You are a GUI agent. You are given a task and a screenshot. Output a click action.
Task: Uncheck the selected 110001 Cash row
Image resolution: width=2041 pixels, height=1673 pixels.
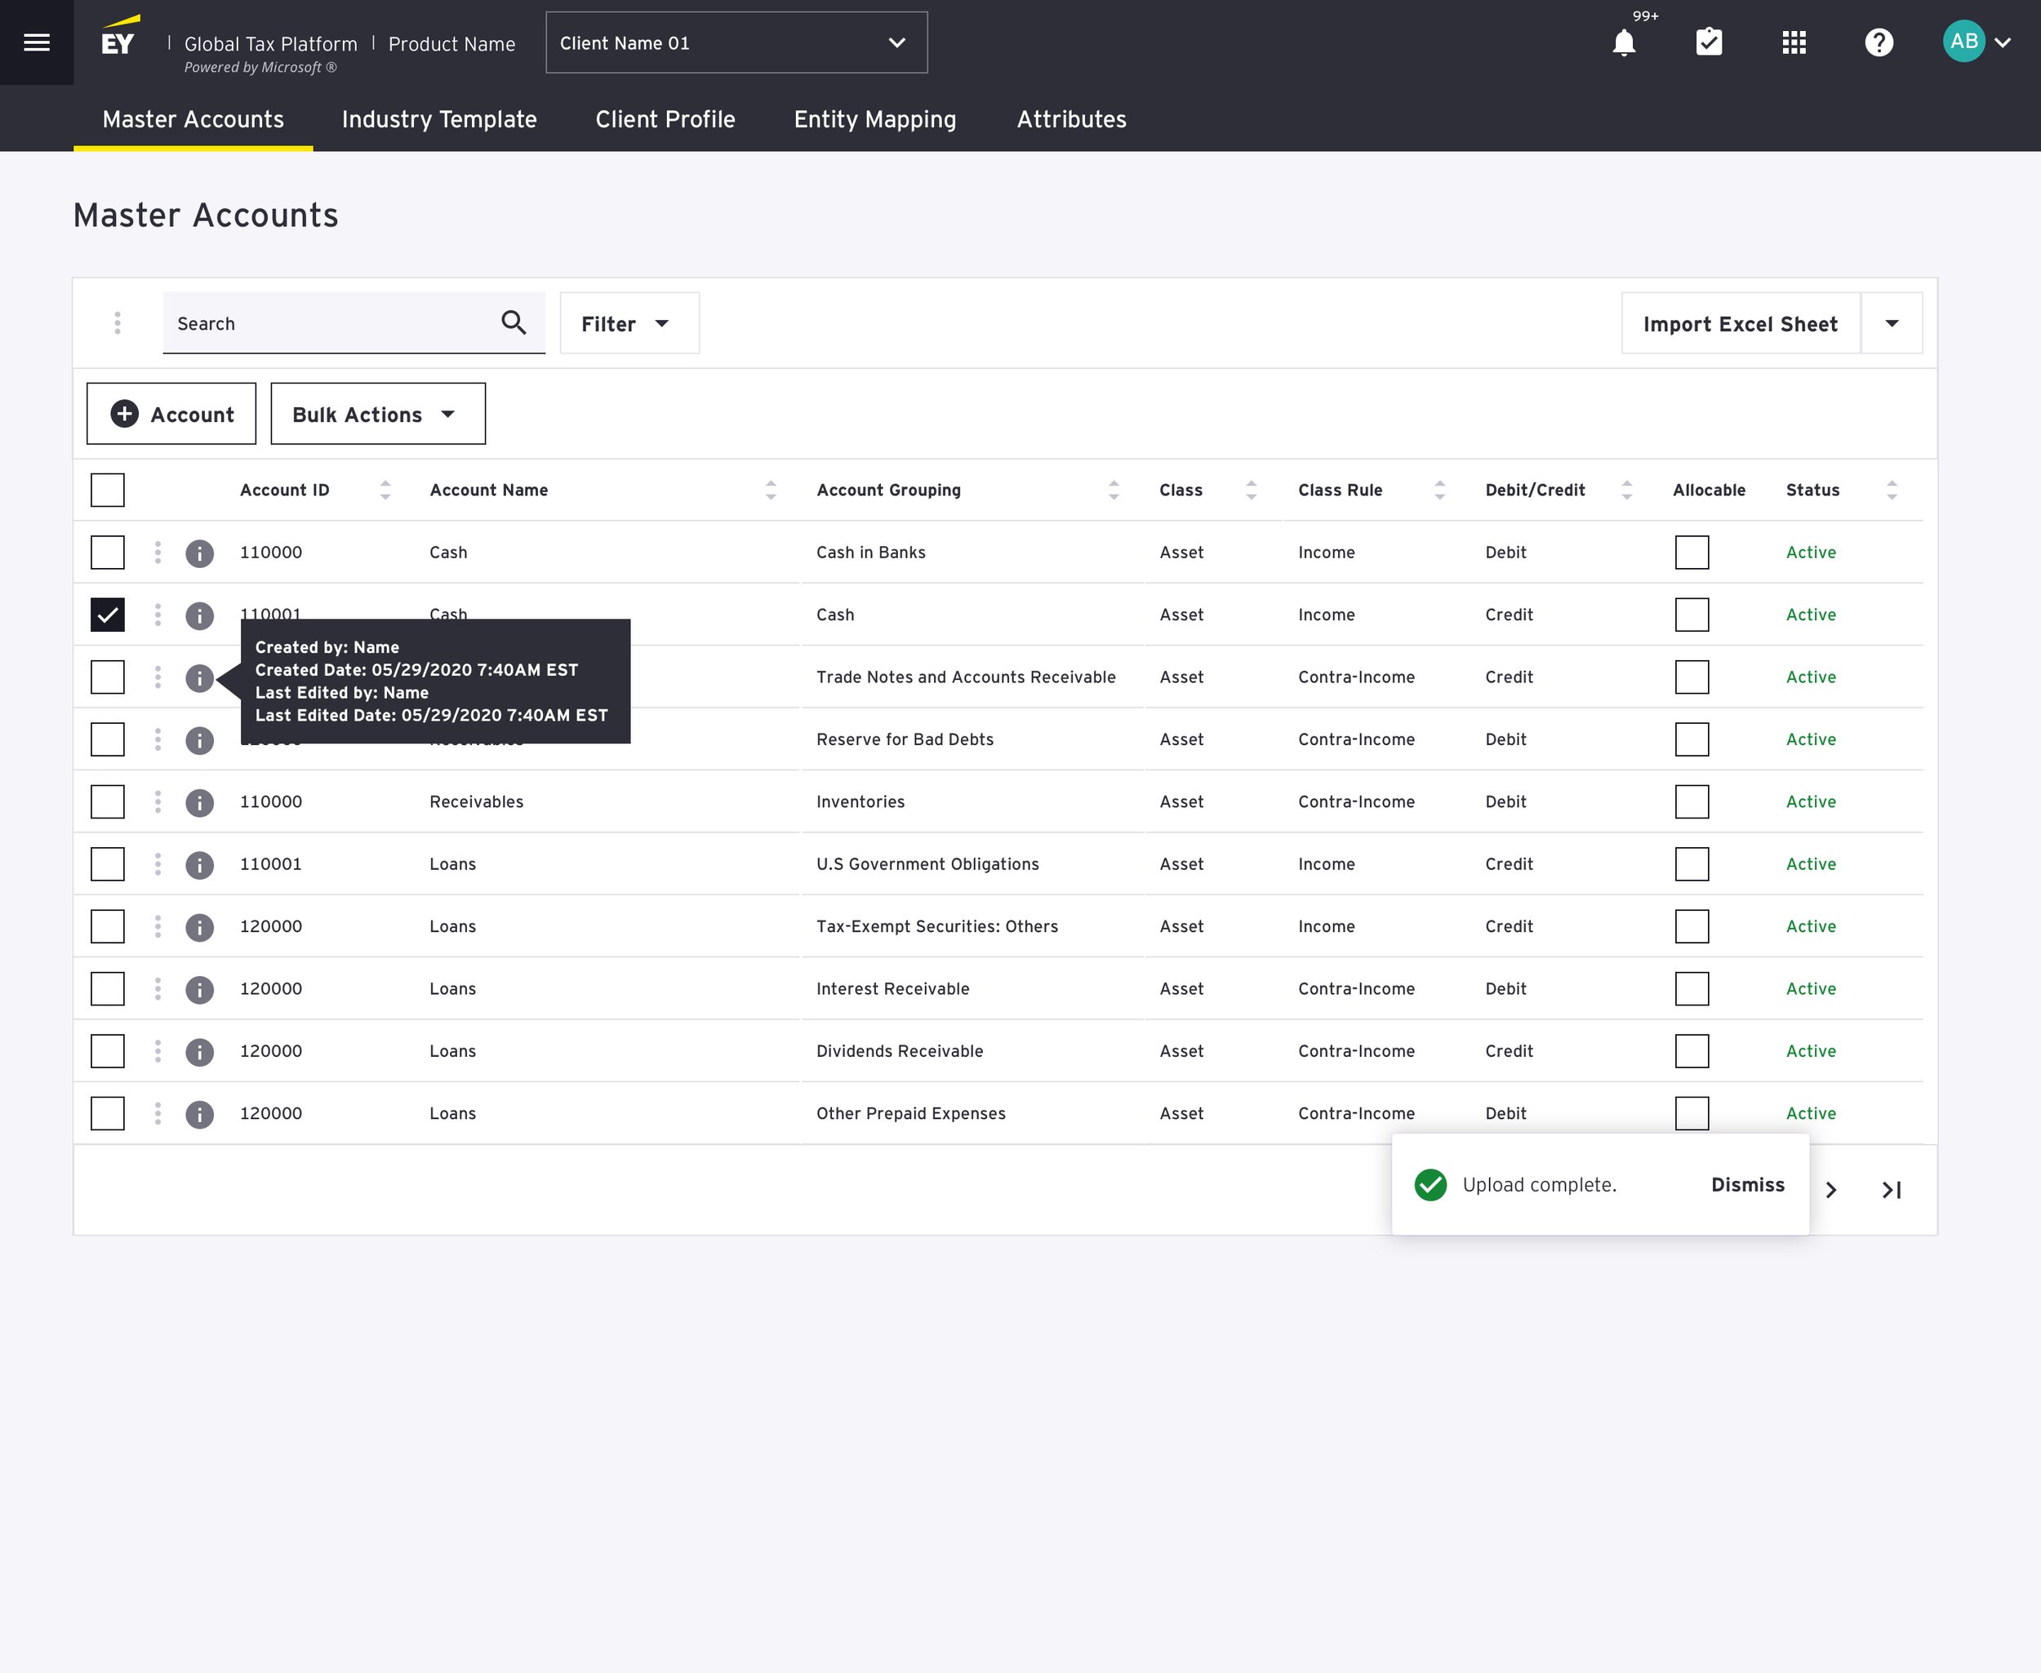(x=107, y=614)
